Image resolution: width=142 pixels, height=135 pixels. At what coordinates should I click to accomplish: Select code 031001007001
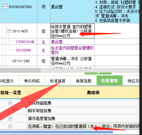click(x=20, y=7)
